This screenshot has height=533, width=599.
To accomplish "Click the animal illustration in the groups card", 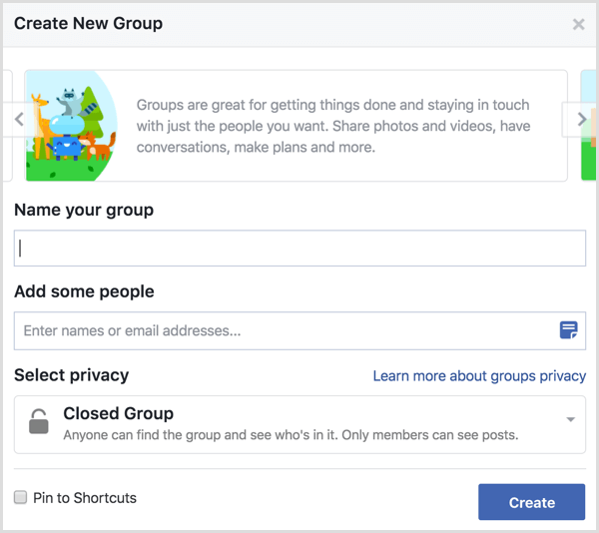I will [x=72, y=126].
